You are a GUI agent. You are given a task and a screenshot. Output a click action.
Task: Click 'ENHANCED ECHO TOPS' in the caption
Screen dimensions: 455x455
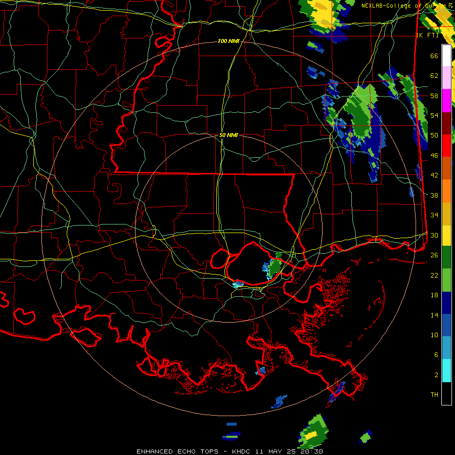(x=177, y=451)
